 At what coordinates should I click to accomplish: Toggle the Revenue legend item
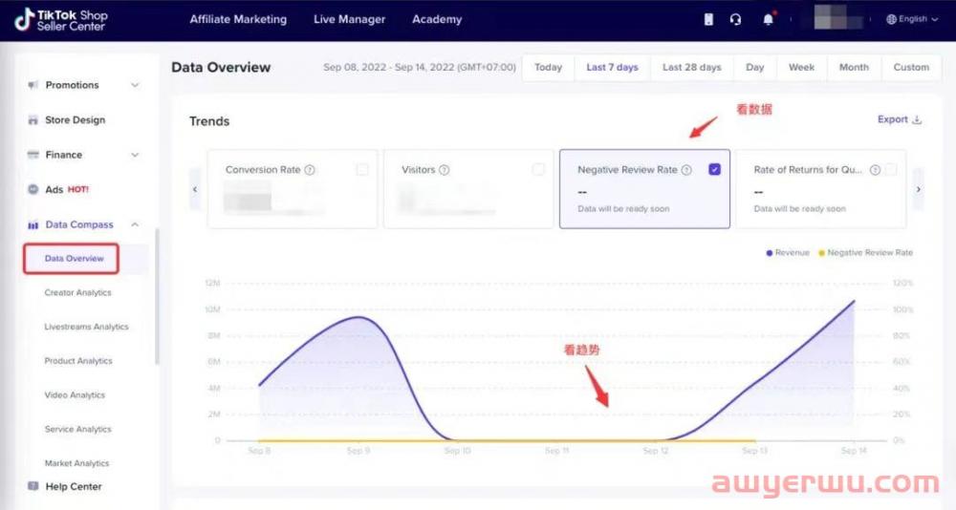coord(787,253)
